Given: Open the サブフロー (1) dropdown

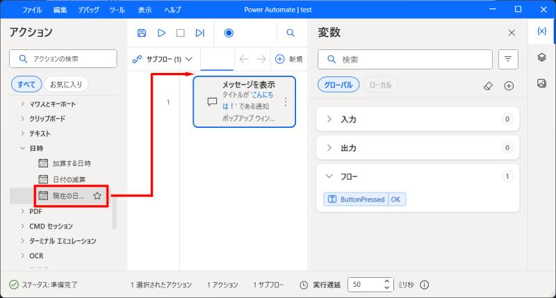Looking at the screenshot, I should (x=163, y=59).
